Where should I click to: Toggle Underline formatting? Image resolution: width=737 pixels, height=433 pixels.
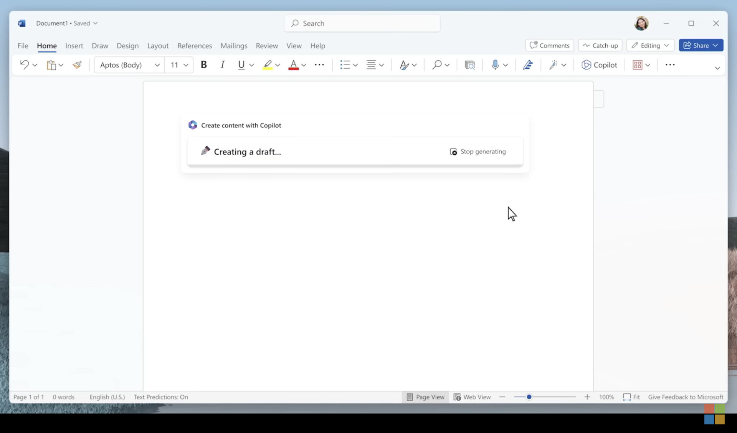241,65
